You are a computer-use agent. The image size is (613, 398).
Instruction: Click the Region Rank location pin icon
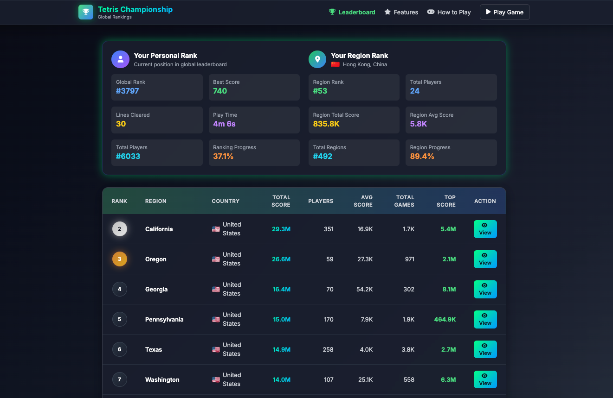[x=317, y=59]
